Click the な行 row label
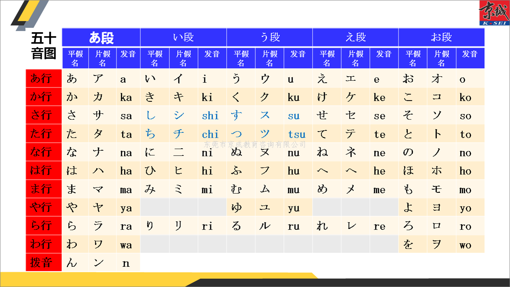This screenshot has height=287, width=510. [x=44, y=152]
